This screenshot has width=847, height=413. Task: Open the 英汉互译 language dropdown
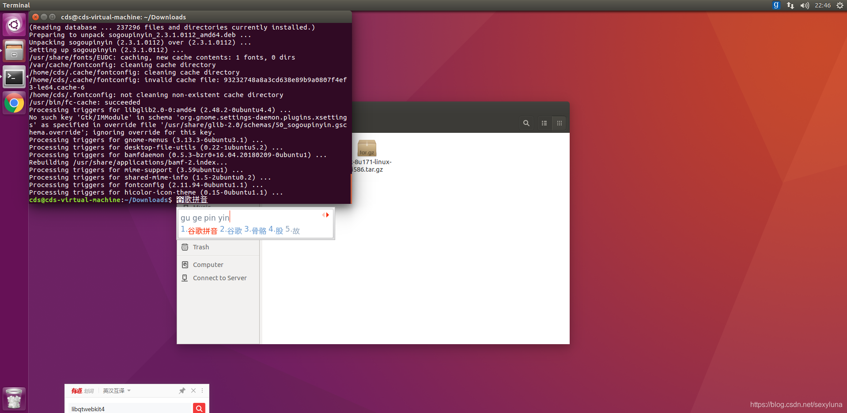tap(117, 390)
